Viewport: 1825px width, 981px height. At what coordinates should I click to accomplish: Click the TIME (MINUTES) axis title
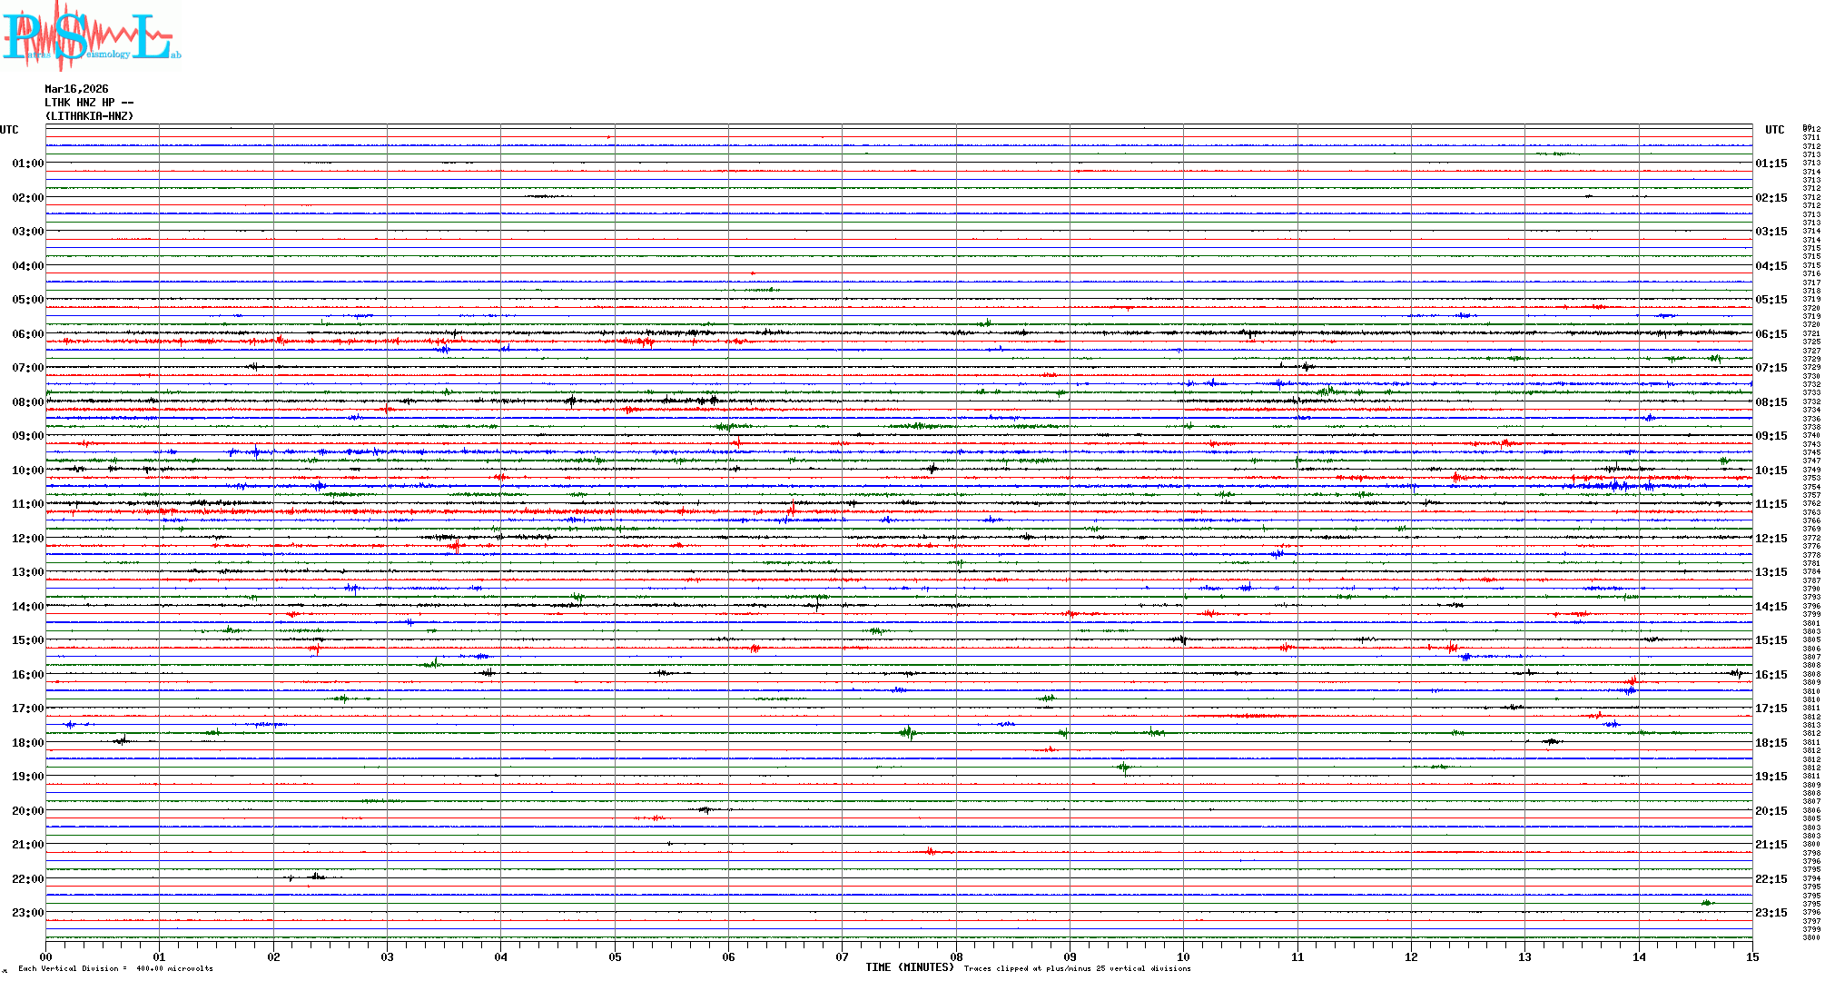click(909, 967)
